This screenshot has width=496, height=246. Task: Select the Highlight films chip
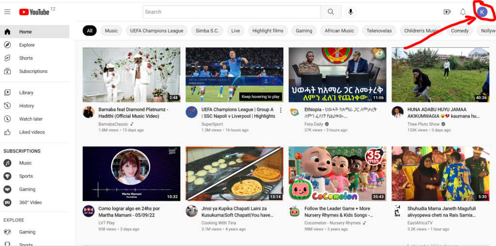tap(268, 30)
